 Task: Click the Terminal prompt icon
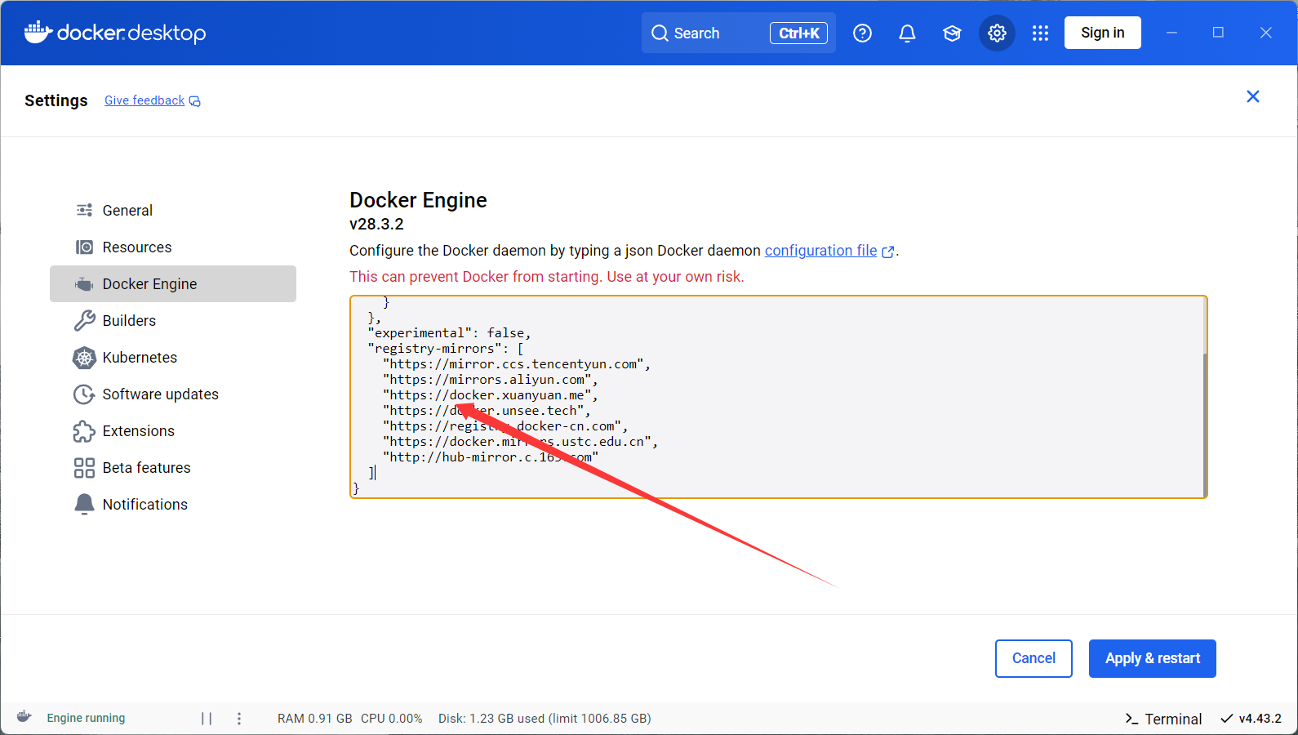click(x=1131, y=719)
